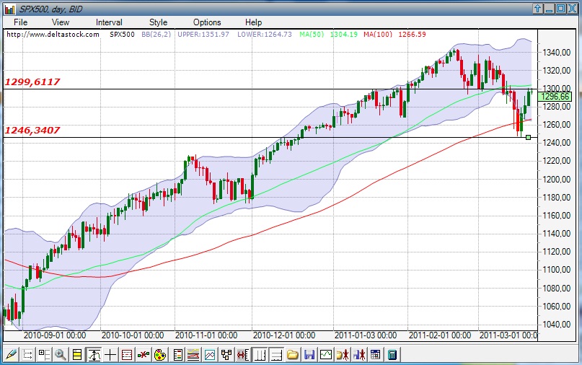This screenshot has height=365, width=582.
Task: Open the Interval menu
Action: 109,22
